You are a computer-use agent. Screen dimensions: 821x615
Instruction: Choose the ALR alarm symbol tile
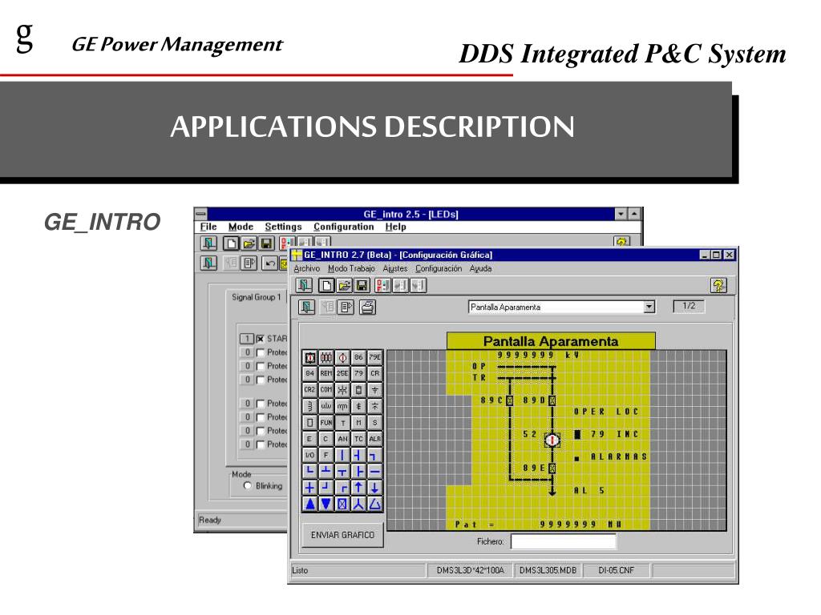click(x=375, y=438)
